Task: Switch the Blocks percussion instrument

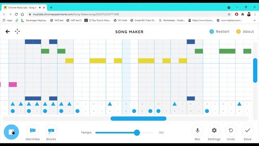Action: tap(51, 133)
